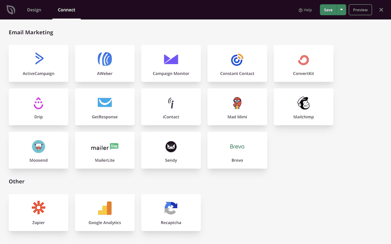
Task: Choose the Moosend cow icon
Action: pos(38,146)
